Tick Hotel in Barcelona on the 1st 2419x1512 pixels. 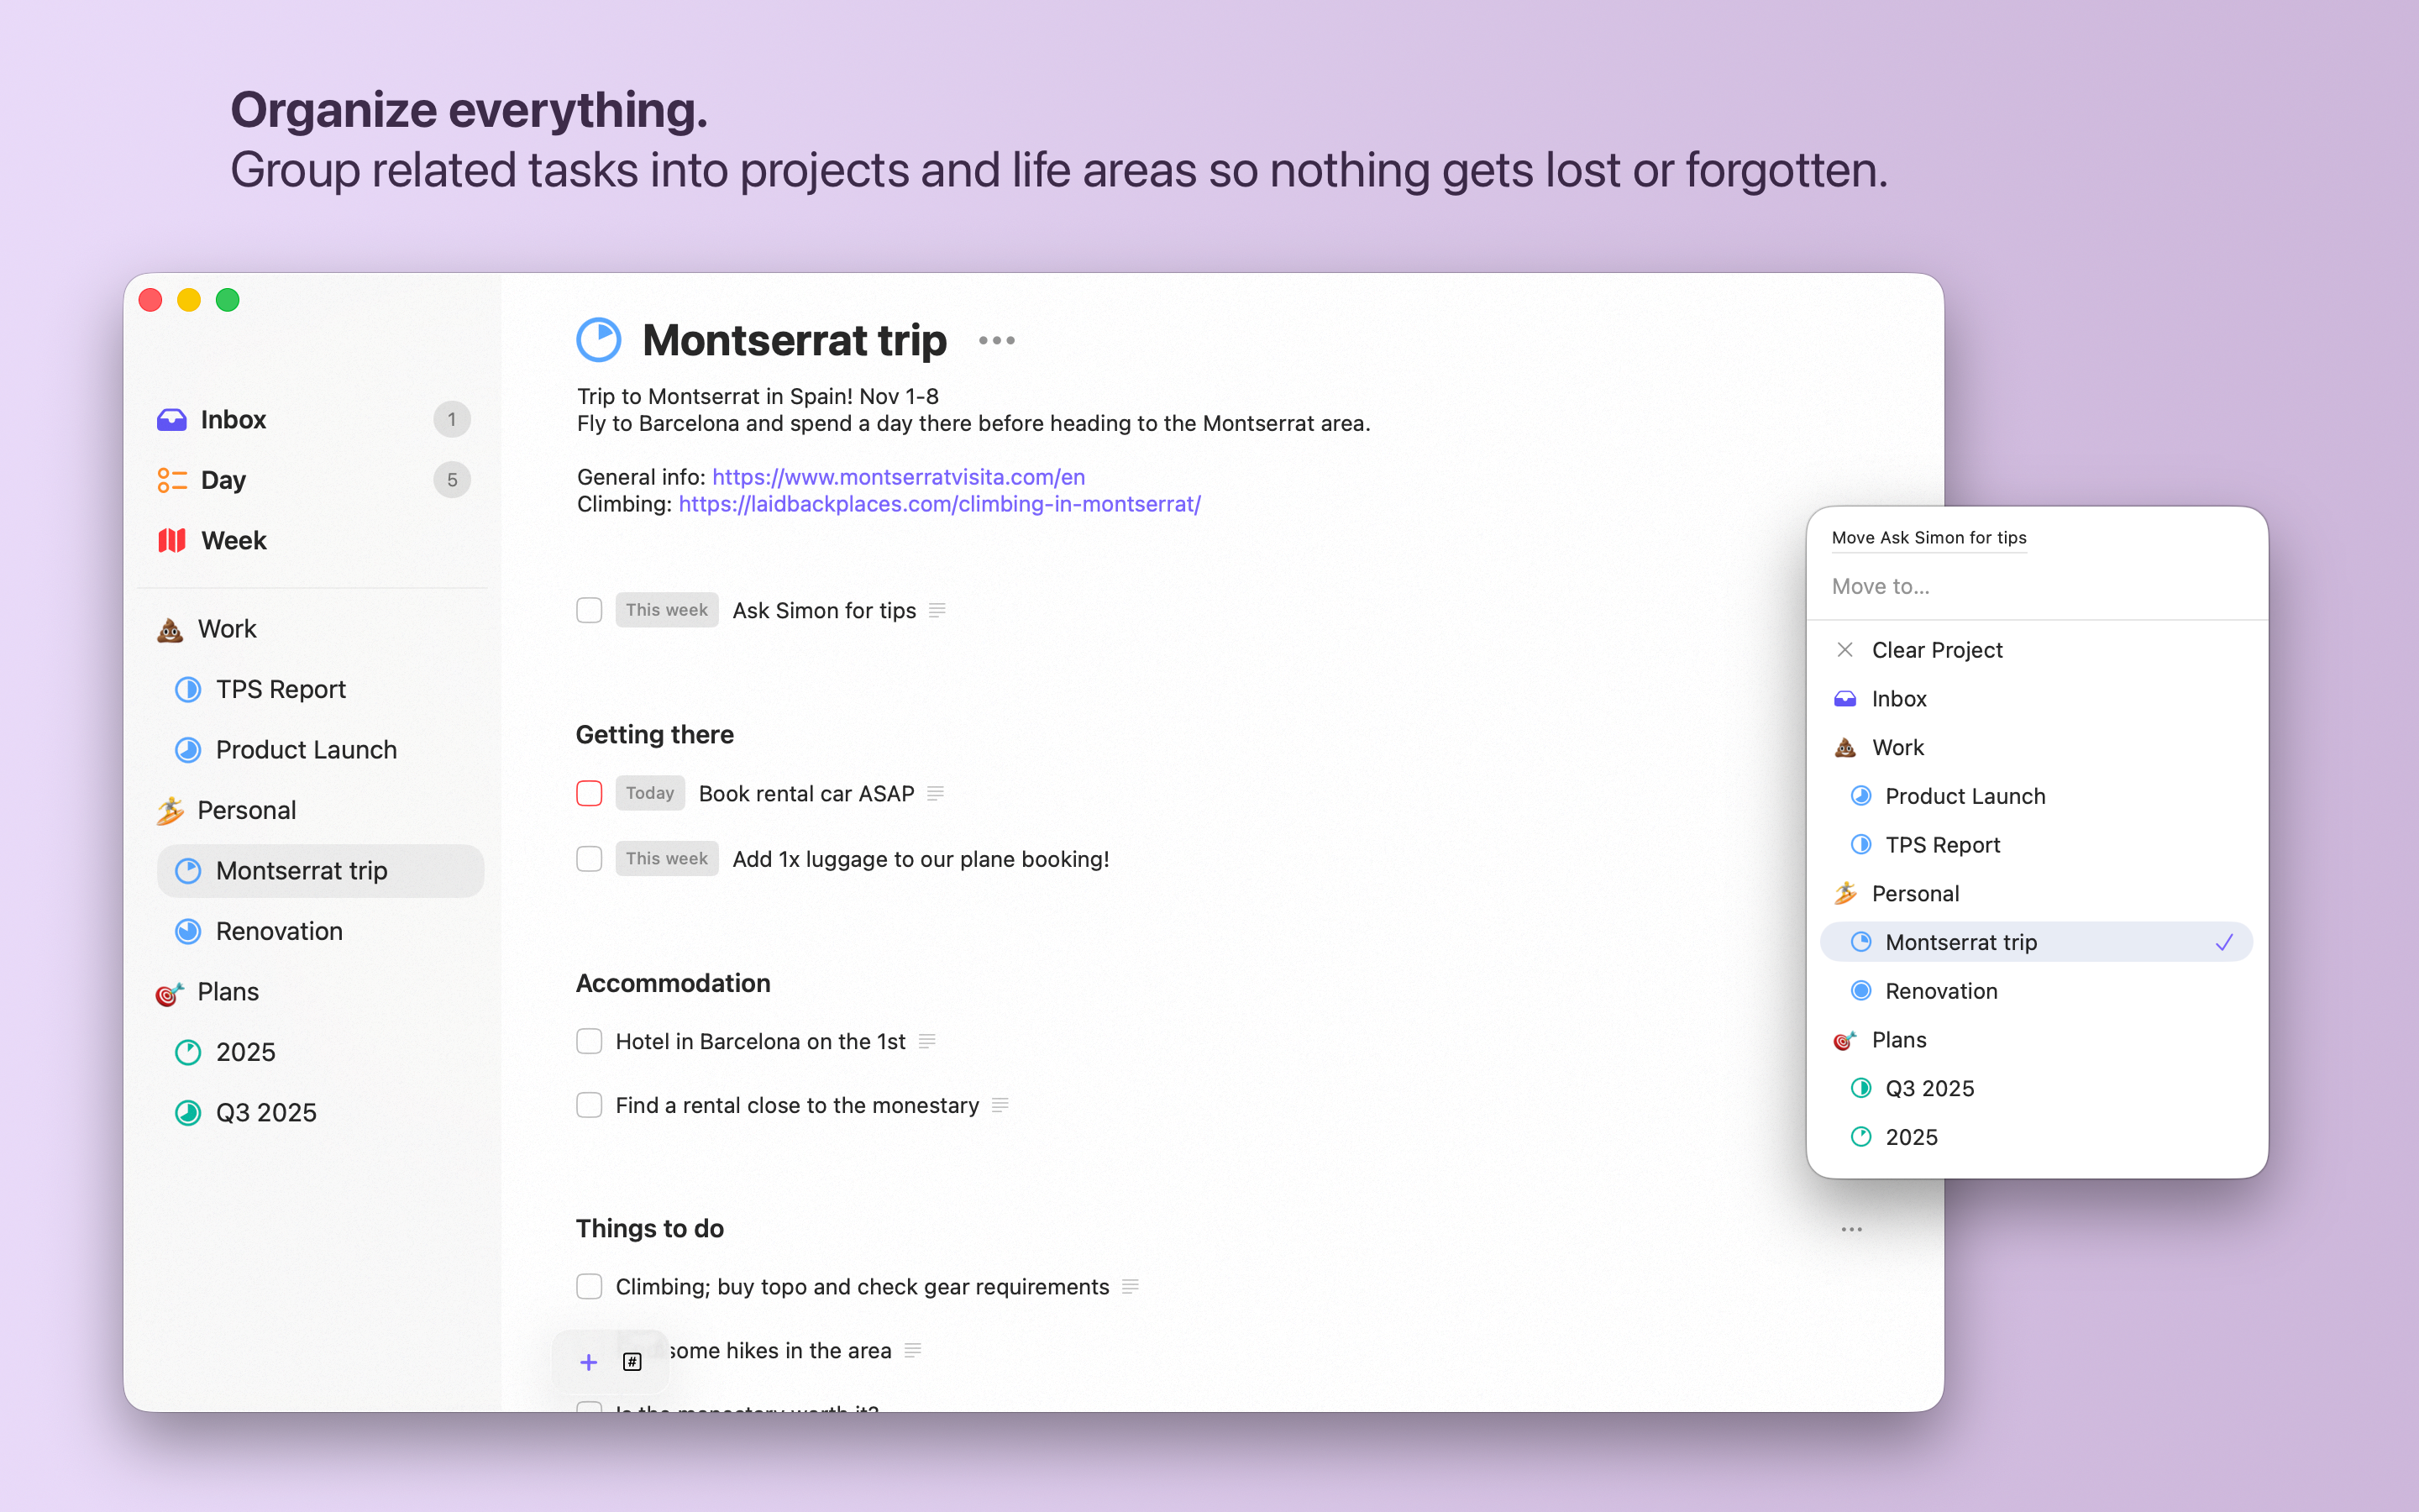pos(589,1041)
